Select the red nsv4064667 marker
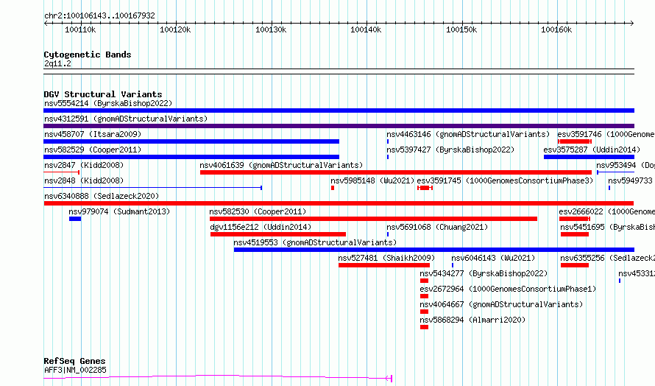The height and width of the screenshot is (386, 655). coord(425,312)
